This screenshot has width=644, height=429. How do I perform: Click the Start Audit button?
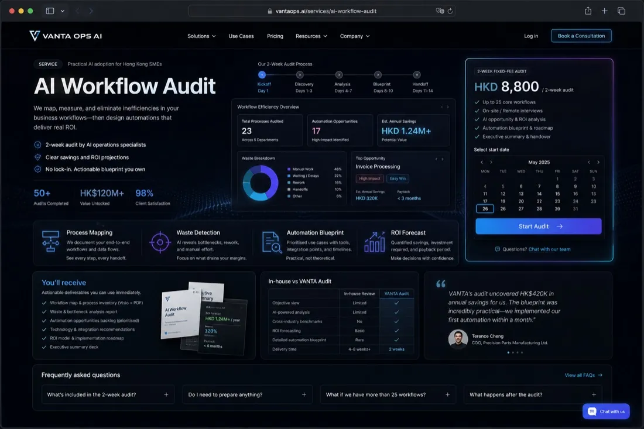tap(539, 226)
